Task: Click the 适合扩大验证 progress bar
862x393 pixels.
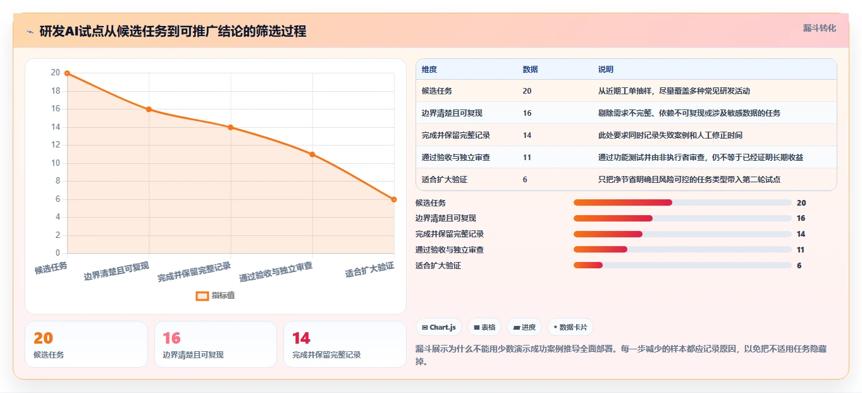Action: [682, 265]
